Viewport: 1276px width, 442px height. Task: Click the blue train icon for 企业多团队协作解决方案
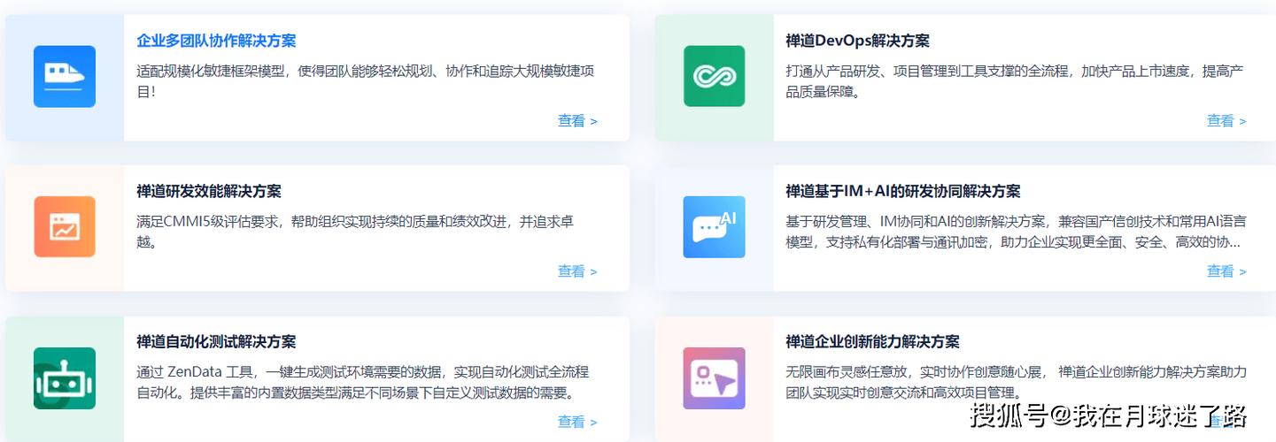[x=65, y=77]
